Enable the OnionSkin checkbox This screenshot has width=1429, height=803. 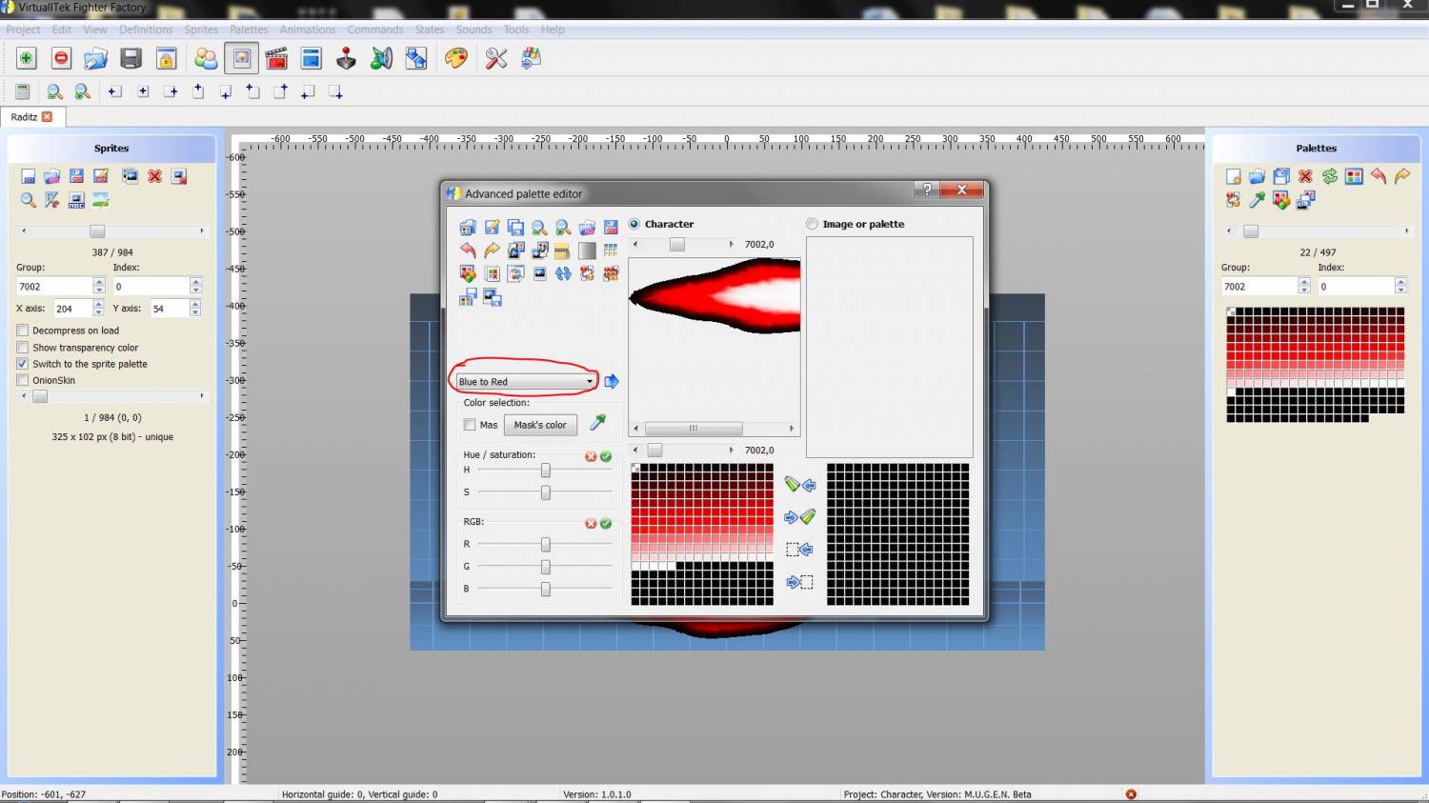23,380
